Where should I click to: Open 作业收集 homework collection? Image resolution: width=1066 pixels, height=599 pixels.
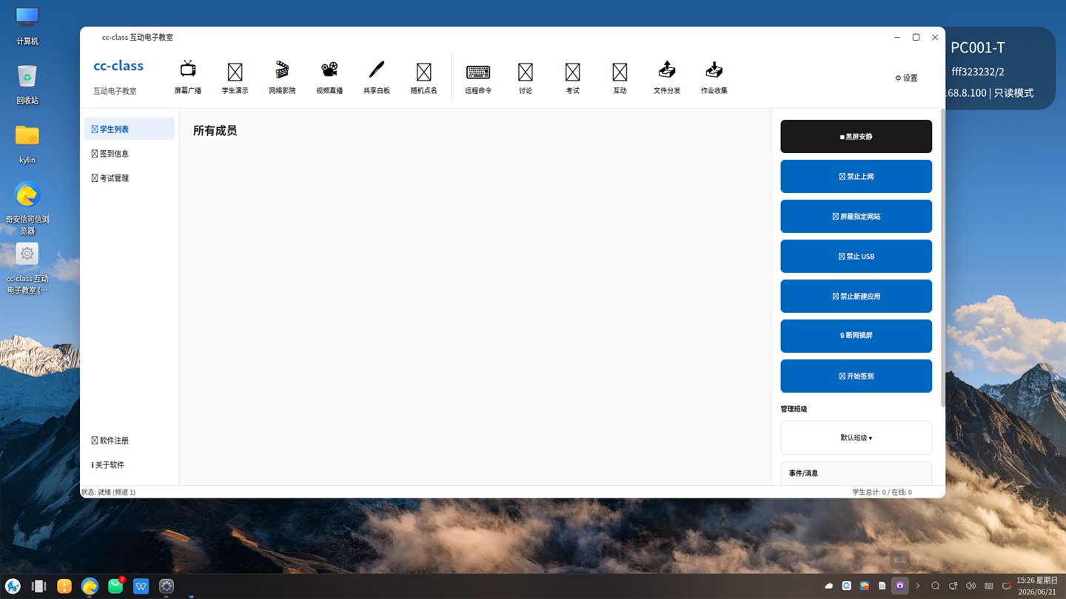pyautogui.click(x=714, y=78)
